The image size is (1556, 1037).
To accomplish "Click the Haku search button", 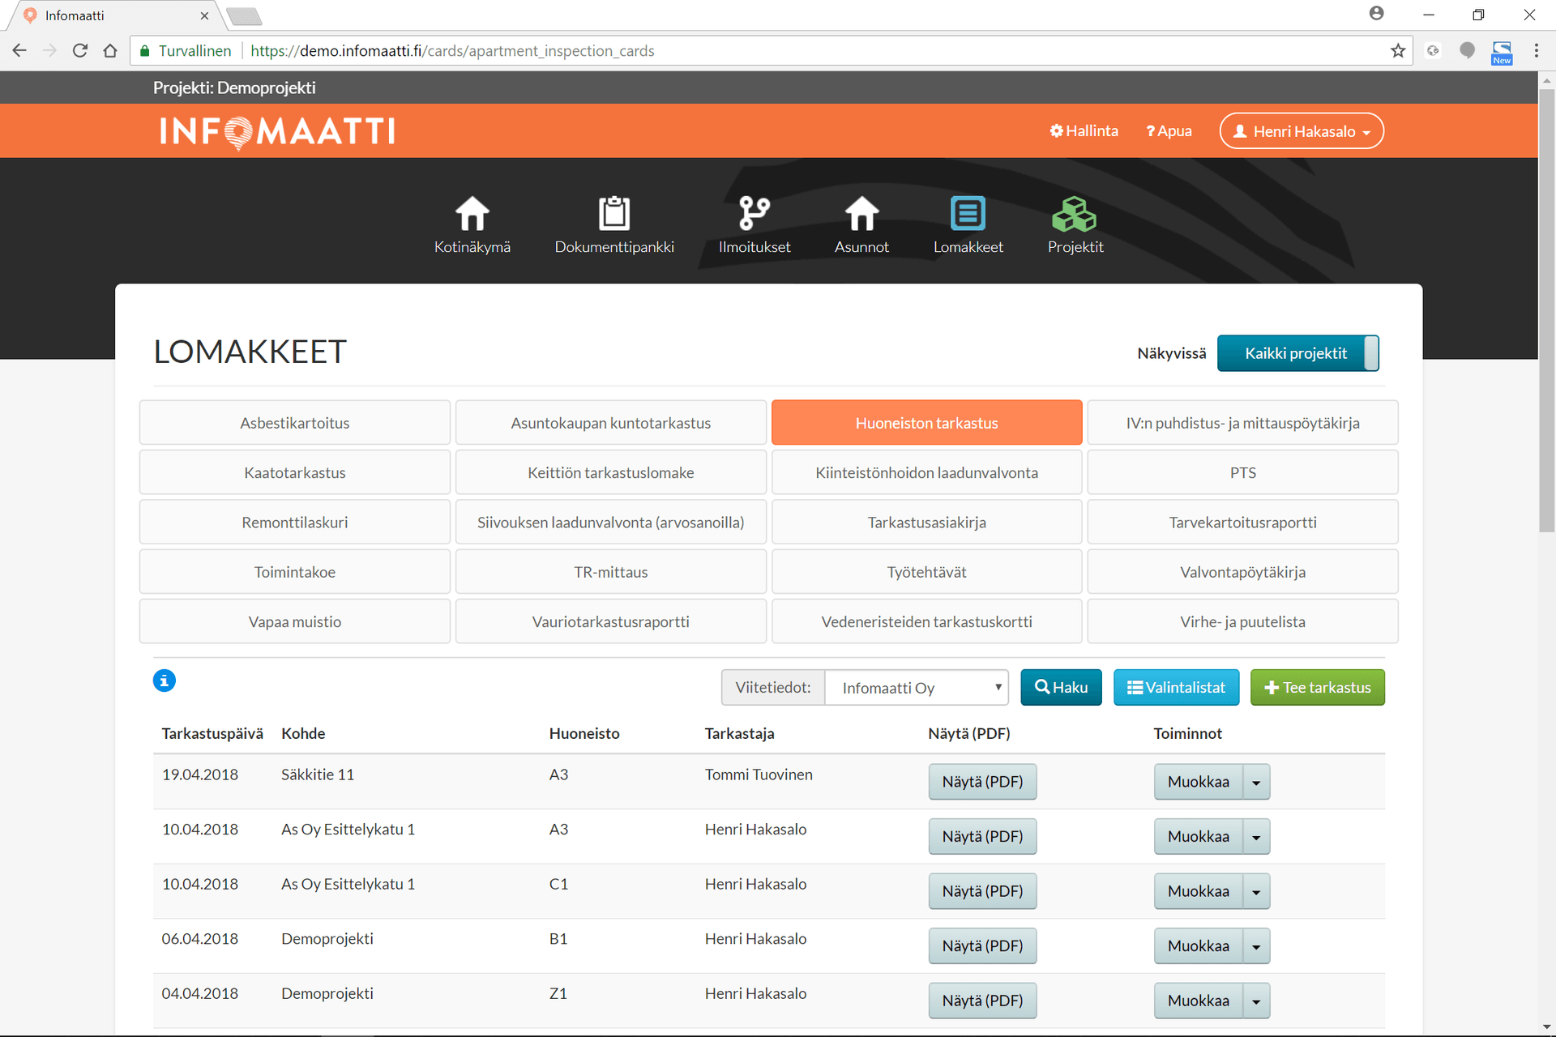I will tap(1061, 688).
